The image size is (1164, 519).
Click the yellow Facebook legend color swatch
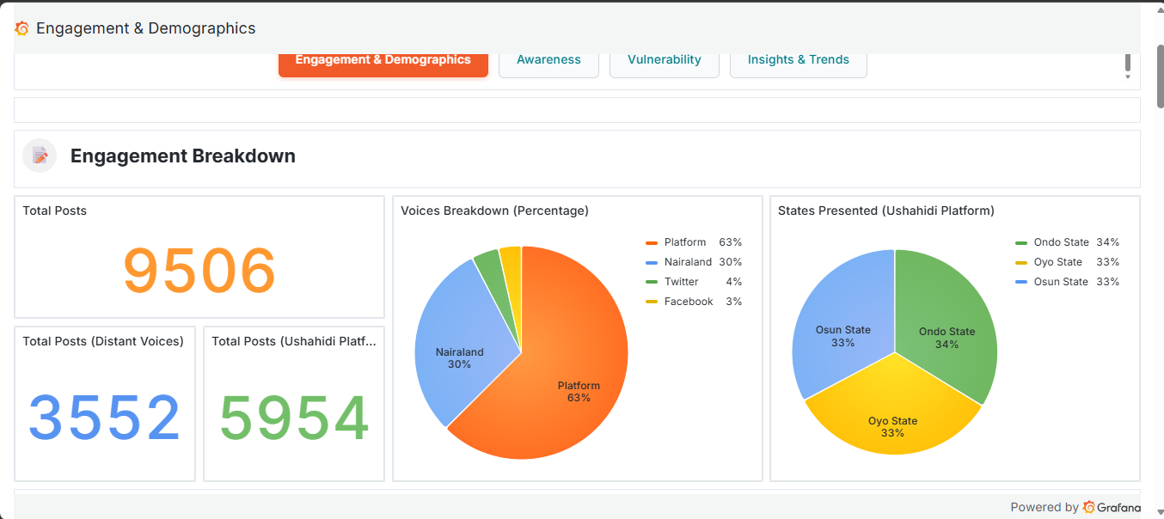(x=651, y=302)
